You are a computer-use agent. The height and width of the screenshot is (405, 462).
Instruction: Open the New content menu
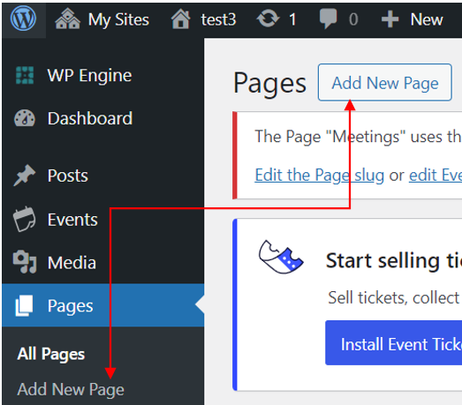pos(413,19)
